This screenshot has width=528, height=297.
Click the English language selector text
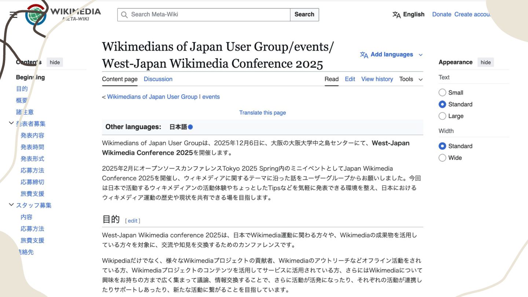point(414,14)
